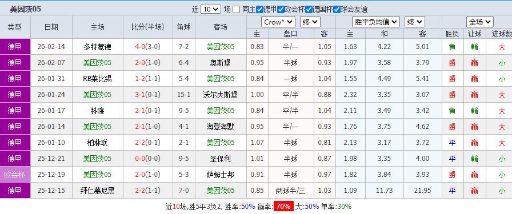512x214 pixels.
Task: Click the draw odds 11.73
Action: [384, 191]
